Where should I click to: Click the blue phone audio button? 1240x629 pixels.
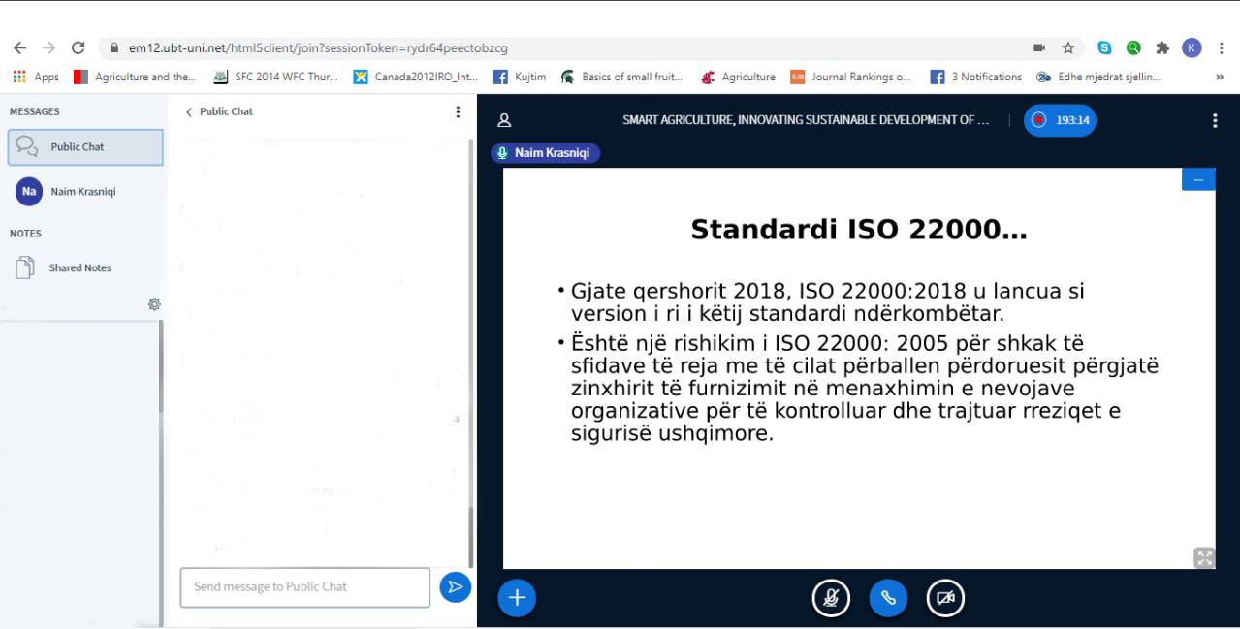[888, 598]
